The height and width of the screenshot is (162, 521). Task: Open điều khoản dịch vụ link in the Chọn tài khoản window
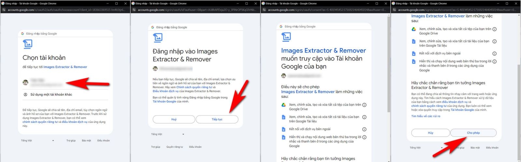pyautogui.click(x=75, y=122)
